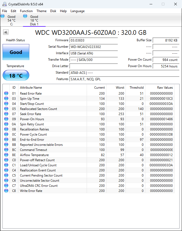Screen dimensions: 182x231
Task: Click the previous disk arrow button
Action: [x=6, y=32]
